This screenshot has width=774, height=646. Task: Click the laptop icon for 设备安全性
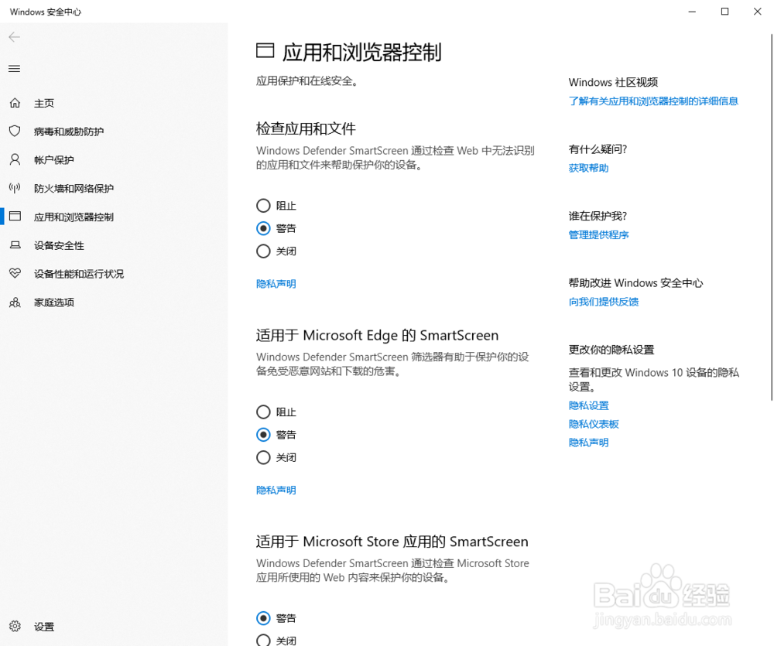click(15, 244)
